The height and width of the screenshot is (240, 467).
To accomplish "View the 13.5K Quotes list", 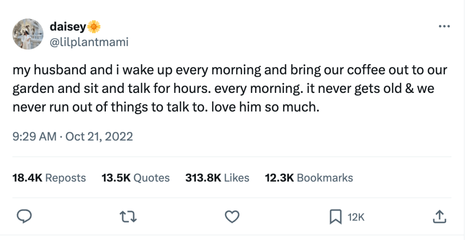I will pos(135,178).
